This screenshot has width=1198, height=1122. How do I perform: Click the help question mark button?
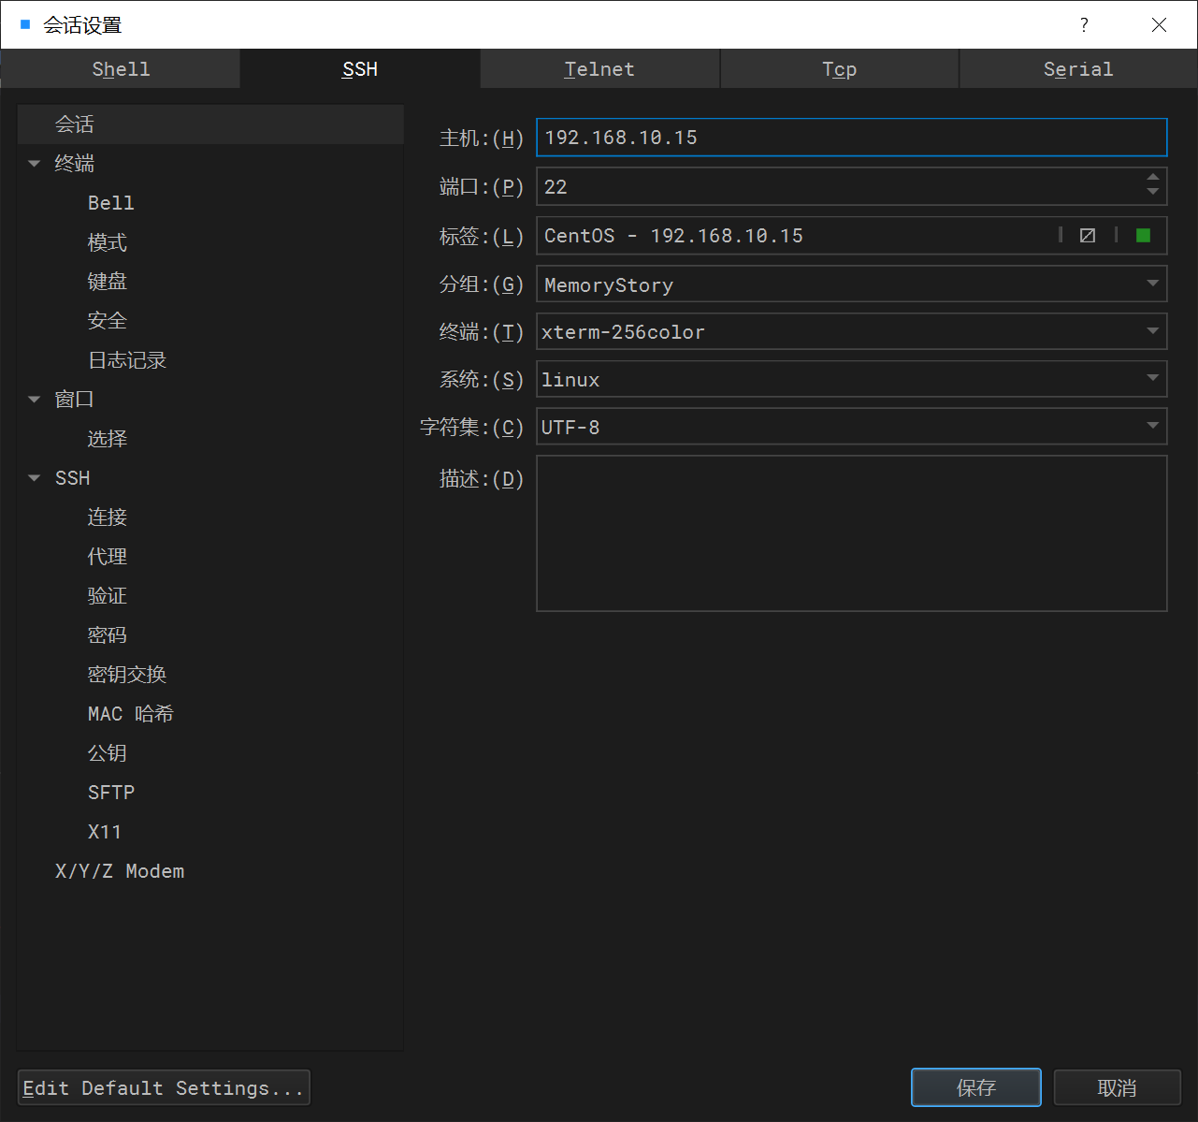(x=1084, y=24)
